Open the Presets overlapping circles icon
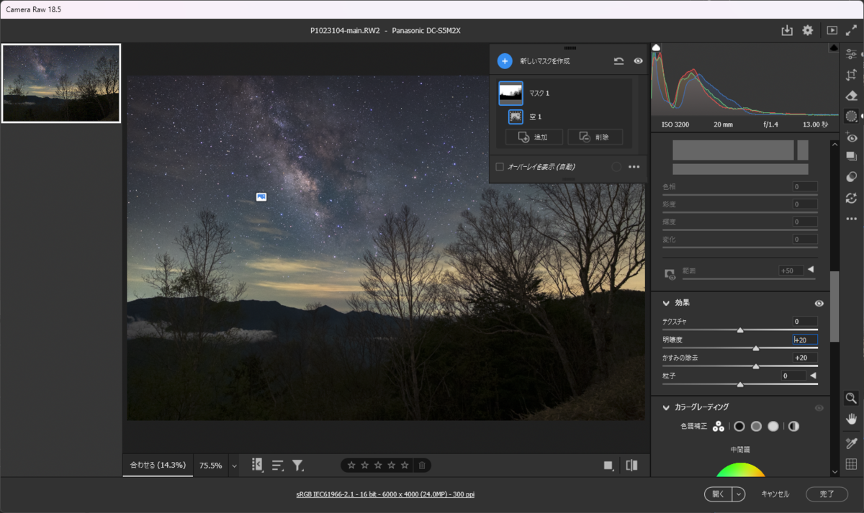The height and width of the screenshot is (513, 864). 851,177
